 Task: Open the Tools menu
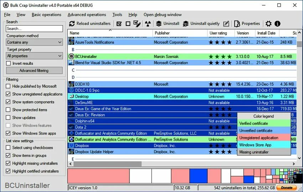click(117, 15)
